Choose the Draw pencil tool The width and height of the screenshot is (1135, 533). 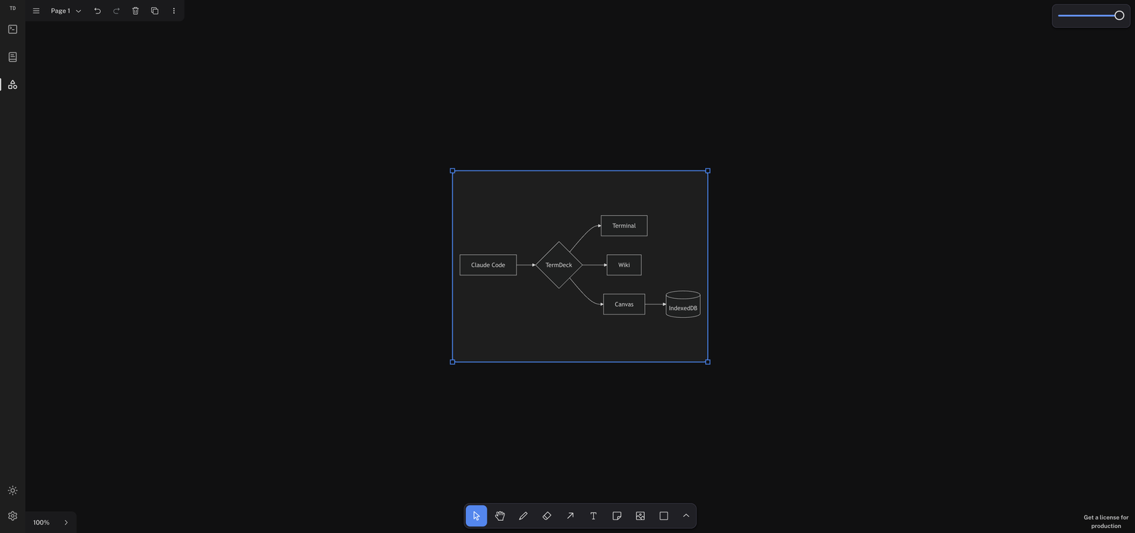coord(524,516)
